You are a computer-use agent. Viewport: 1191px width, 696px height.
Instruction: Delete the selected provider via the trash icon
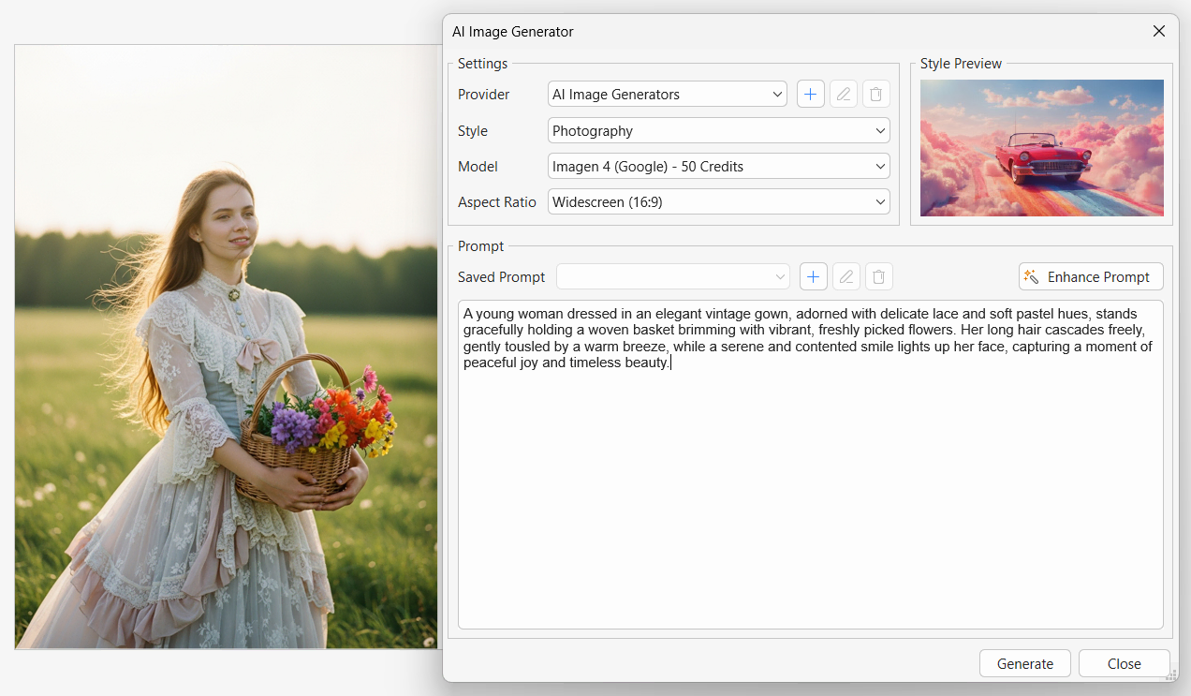[875, 94]
